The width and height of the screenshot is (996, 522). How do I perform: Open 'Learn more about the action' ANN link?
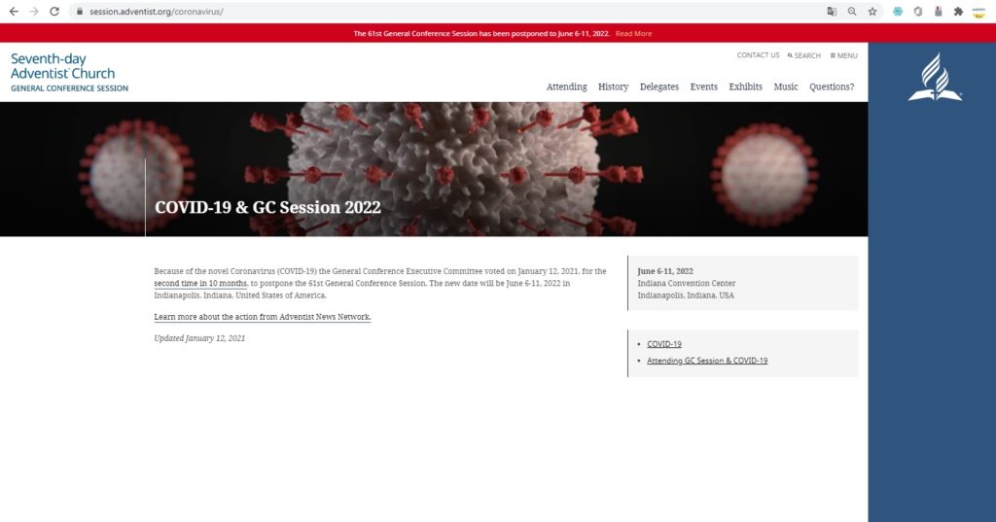pyautogui.click(x=263, y=317)
